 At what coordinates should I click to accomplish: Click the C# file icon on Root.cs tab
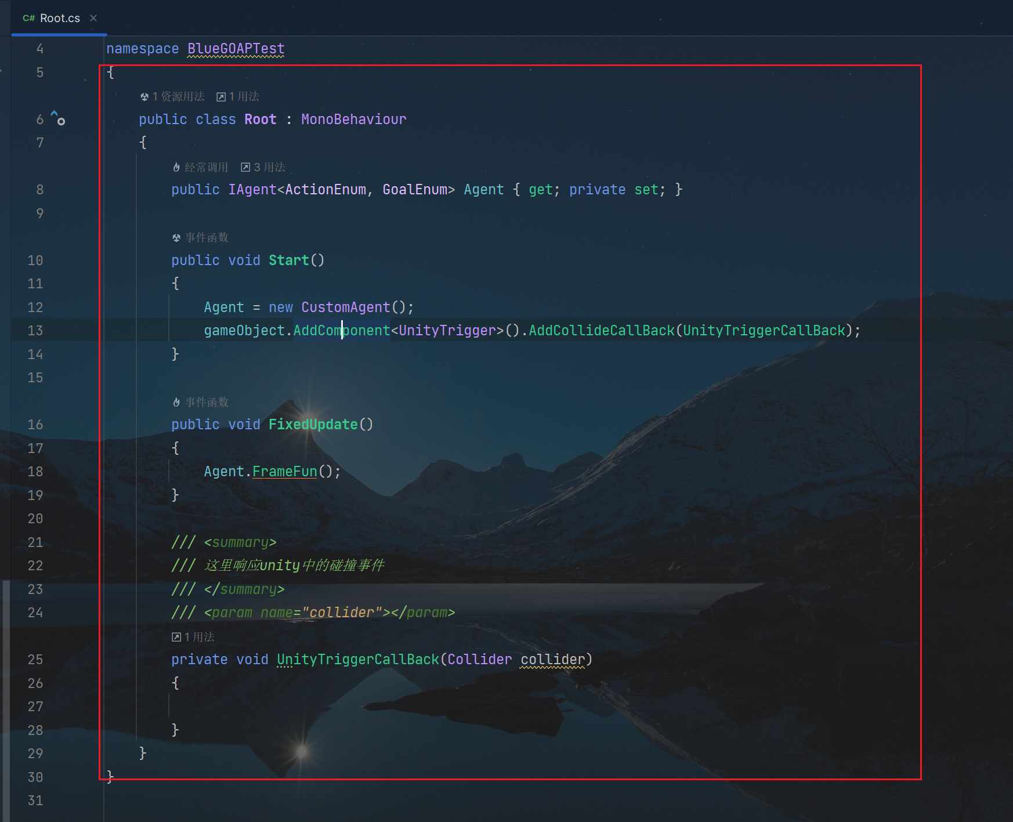tap(29, 18)
